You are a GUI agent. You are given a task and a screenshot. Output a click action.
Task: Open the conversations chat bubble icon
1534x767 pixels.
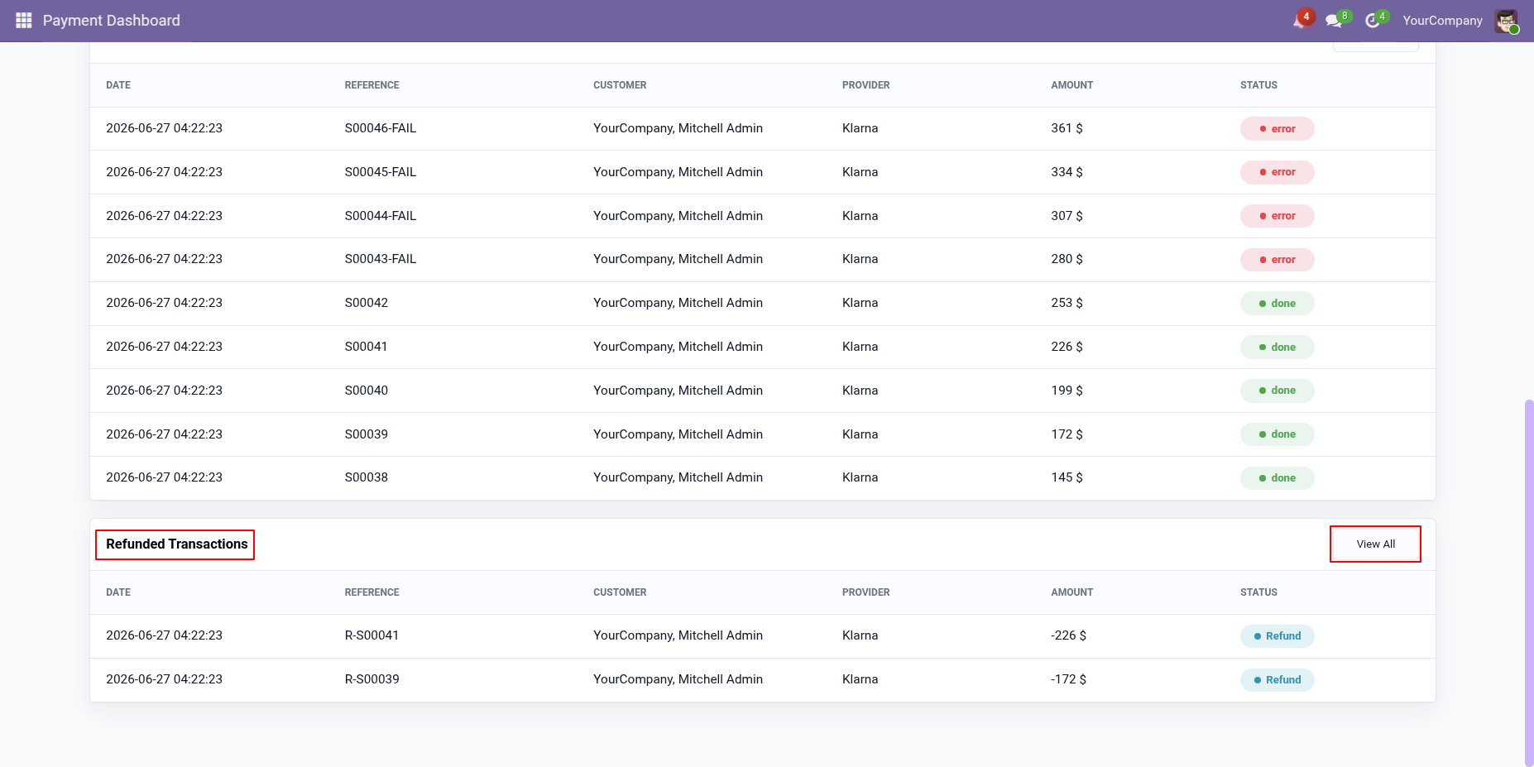1337,20
